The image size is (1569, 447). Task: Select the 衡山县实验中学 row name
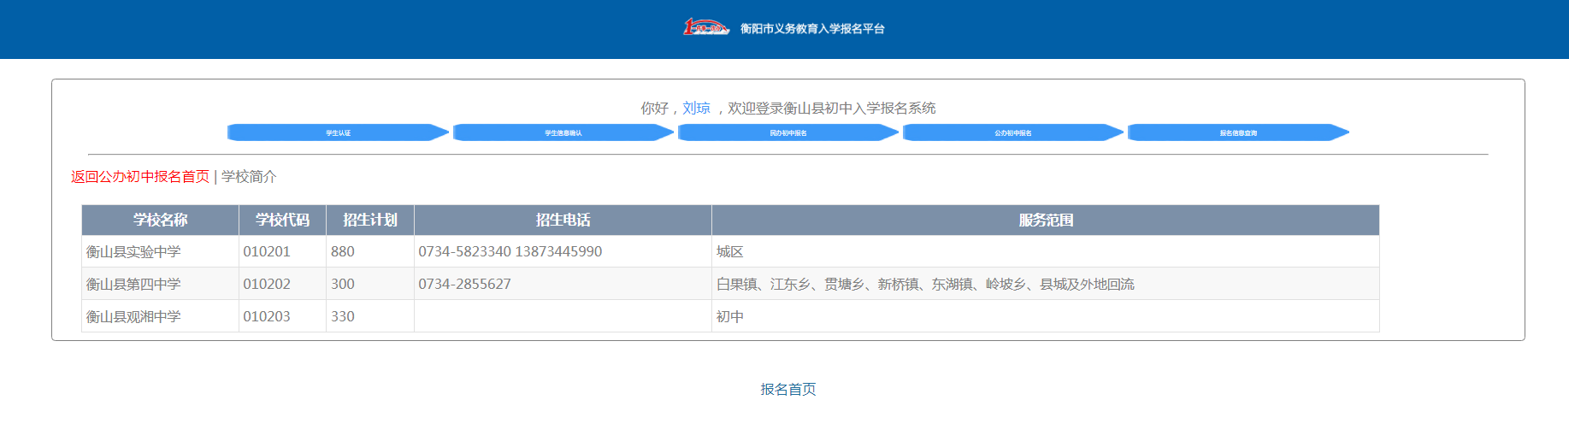point(133,252)
